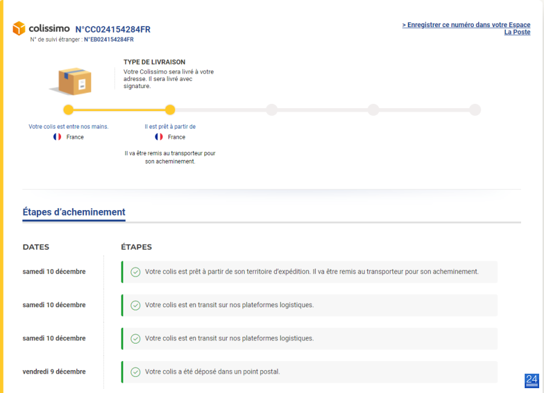544x393 pixels.
Task: Click the cardboard parcel illustration
Action: tap(72, 81)
